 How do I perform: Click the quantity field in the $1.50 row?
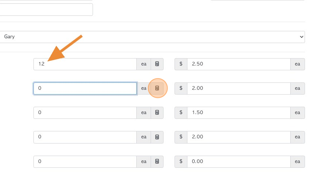coord(85,113)
